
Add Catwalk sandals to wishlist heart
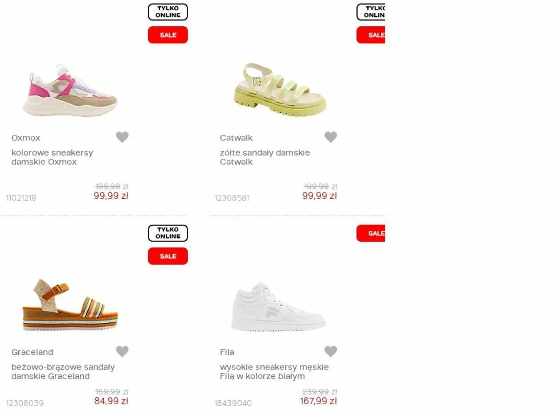click(331, 137)
